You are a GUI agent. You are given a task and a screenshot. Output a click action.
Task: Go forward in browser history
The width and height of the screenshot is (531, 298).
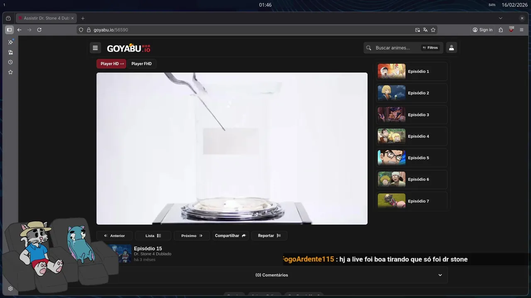pyautogui.click(x=29, y=30)
